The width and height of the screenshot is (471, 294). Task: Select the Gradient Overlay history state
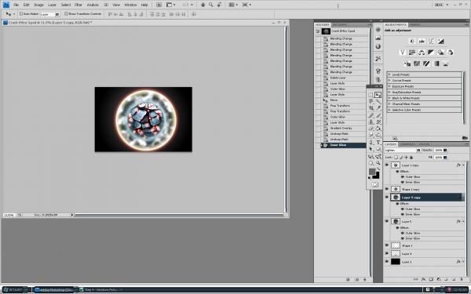[x=341, y=128]
